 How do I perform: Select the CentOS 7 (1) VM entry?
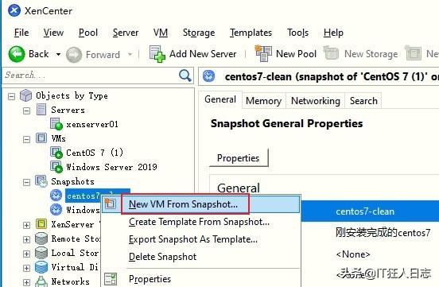coord(95,153)
